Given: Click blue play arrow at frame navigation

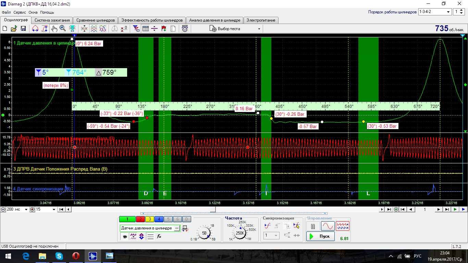Looking at the screenshot, I should point(463,209).
